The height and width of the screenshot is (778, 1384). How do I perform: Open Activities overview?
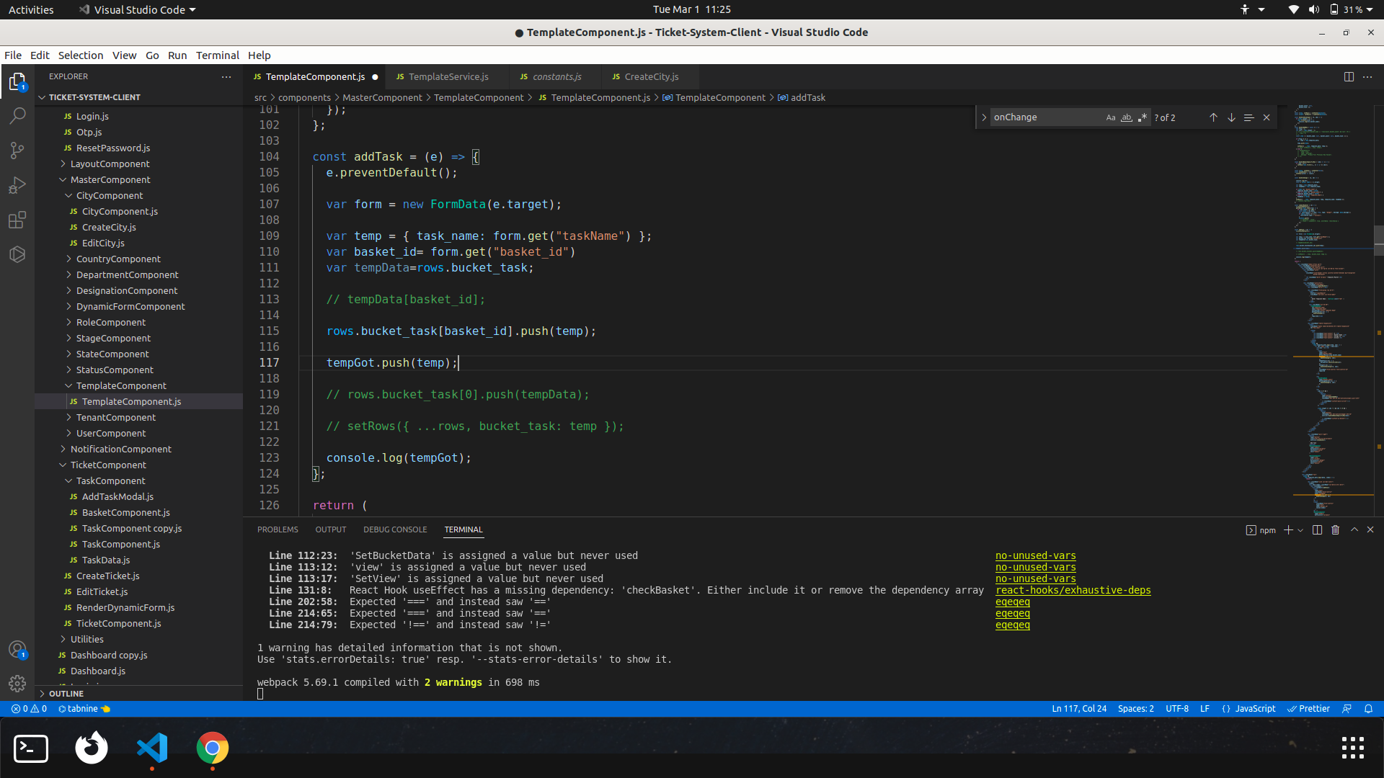[31, 9]
